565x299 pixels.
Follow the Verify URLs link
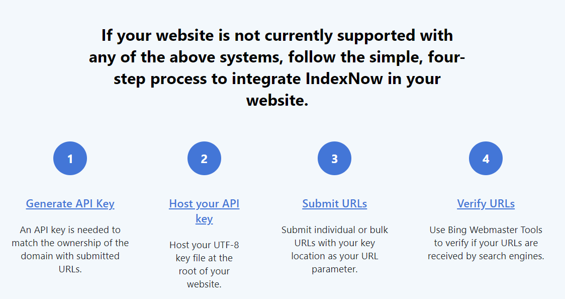486,204
